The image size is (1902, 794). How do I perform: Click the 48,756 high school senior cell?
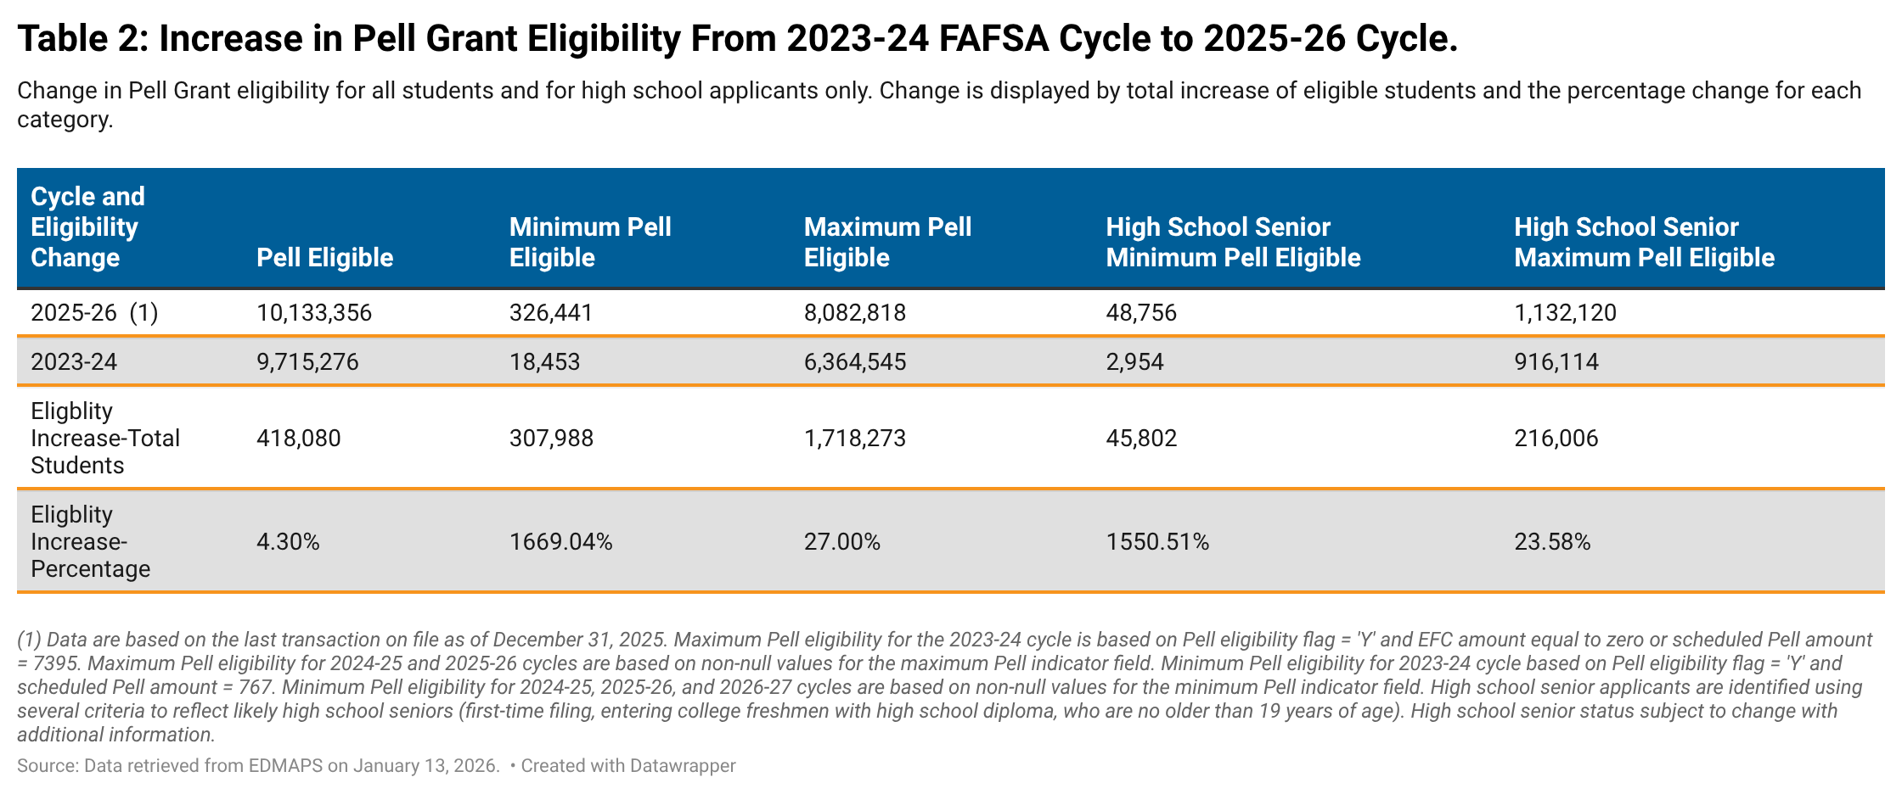point(1141,313)
